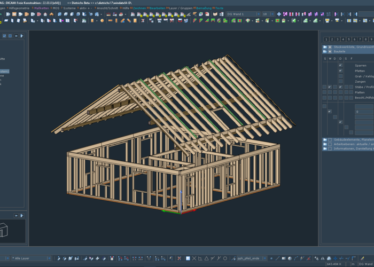Click the brown roof truss icon
The width and height of the screenshot is (374, 267).
pyautogui.click(x=51, y=14)
